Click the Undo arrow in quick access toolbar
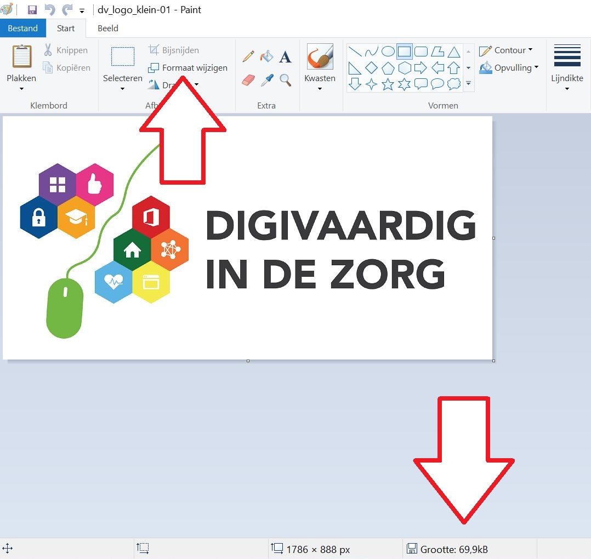Screen dimensions: 591x559 coord(50,9)
